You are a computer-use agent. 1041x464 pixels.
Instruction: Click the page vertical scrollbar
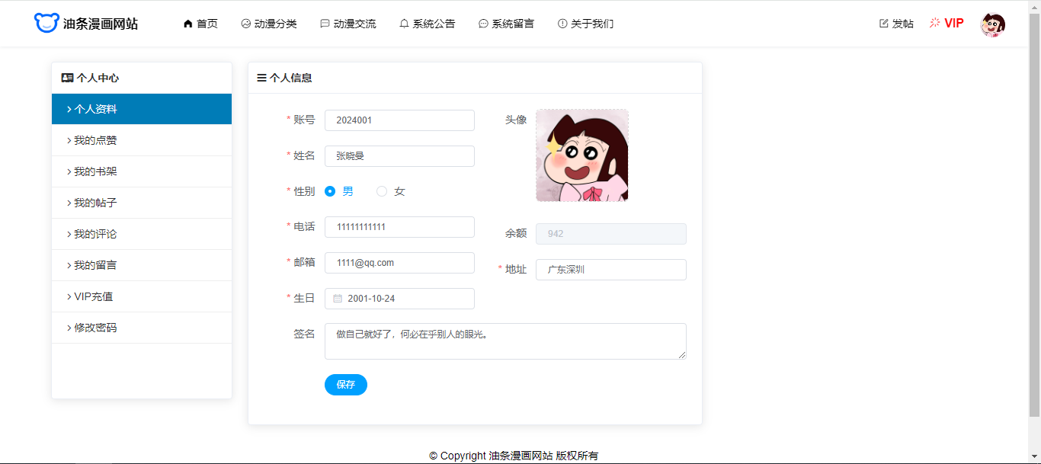[1034, 213]
